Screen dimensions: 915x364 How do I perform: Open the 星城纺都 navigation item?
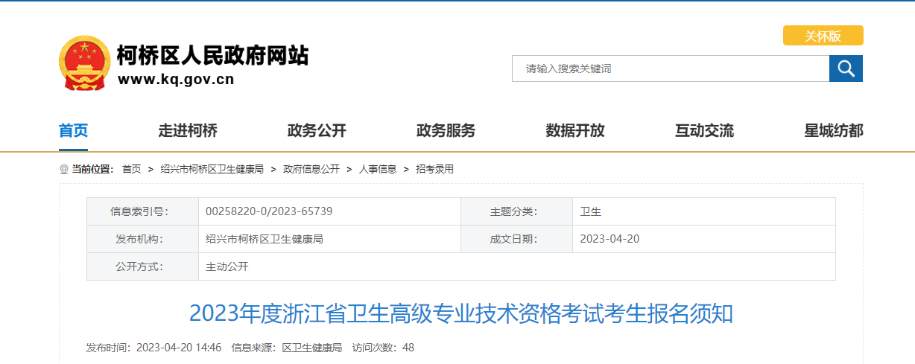[x=833, y=131]
